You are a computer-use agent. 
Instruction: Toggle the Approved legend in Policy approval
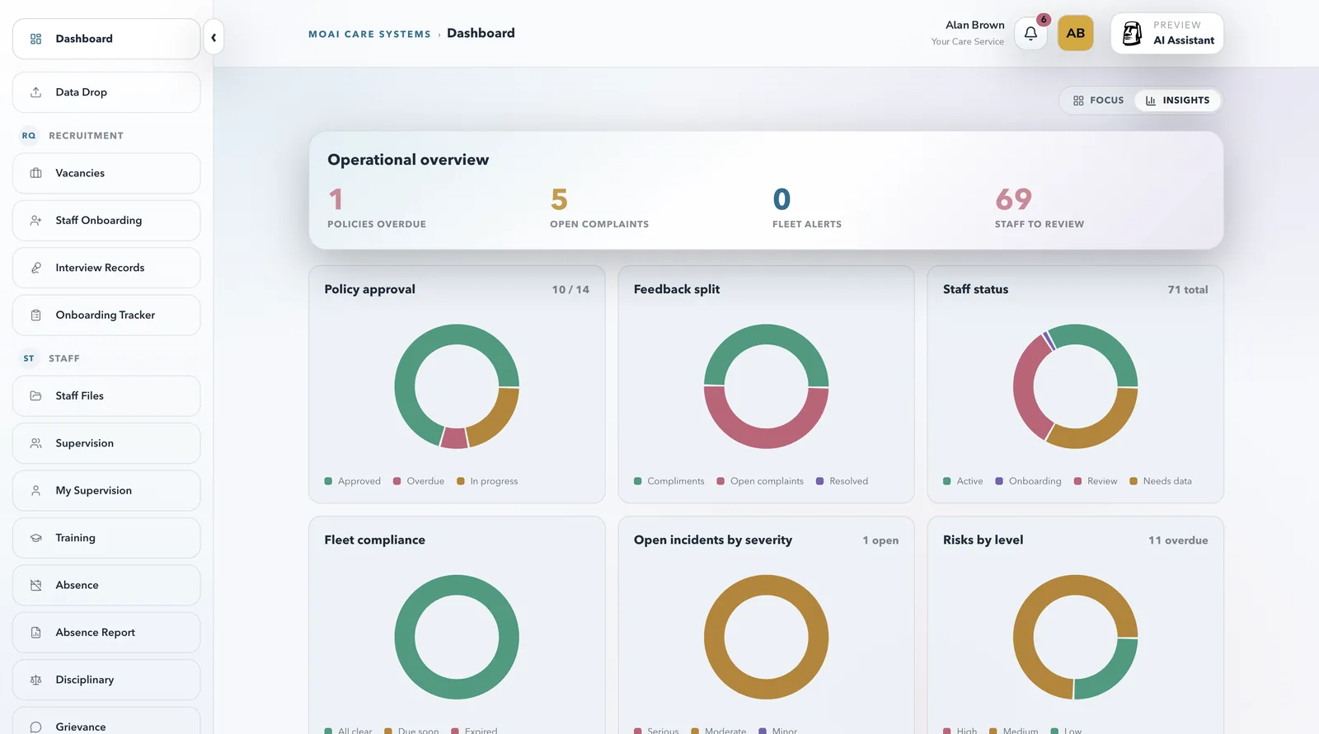pos(353,481)
